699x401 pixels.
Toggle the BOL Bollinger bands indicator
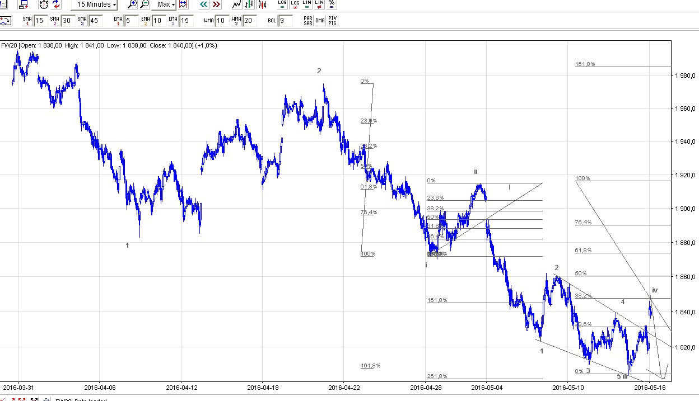click(x=272, y=21)
